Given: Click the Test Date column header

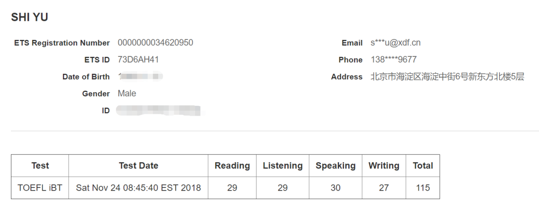Looking at the screenshot, I should [138, 166].
